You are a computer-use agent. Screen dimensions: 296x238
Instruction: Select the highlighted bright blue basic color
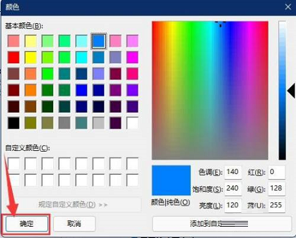click(99, 41)
